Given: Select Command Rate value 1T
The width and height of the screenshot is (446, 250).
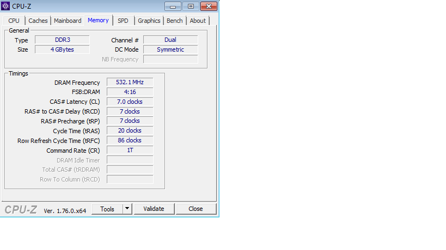Looking at the screenshot, I should [130, 150].
